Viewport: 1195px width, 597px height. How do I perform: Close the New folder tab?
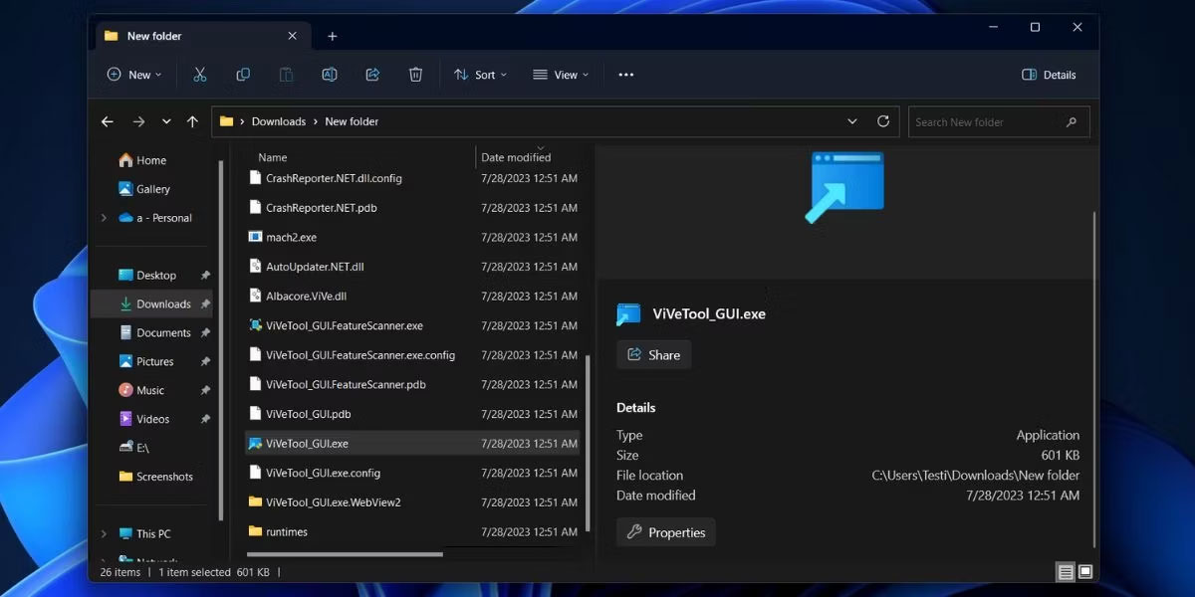pyautogui.click(x=292, y=36)
